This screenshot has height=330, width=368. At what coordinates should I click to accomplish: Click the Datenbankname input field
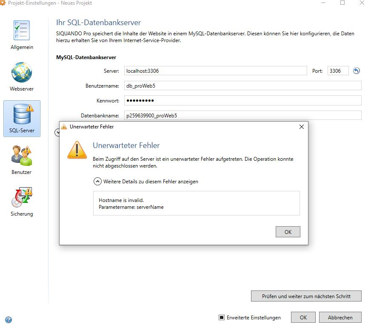point(242,115)
